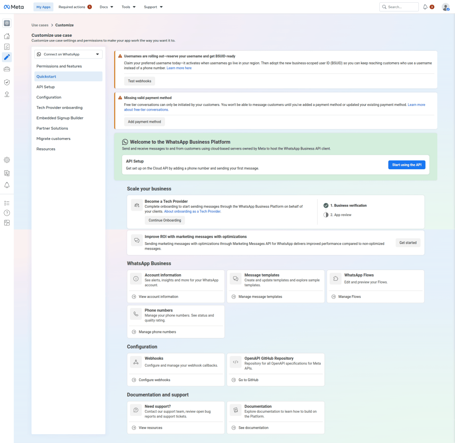
Task: Open the Connect on WhatsApp use case dropdown
Action: (x=69, y=54)
